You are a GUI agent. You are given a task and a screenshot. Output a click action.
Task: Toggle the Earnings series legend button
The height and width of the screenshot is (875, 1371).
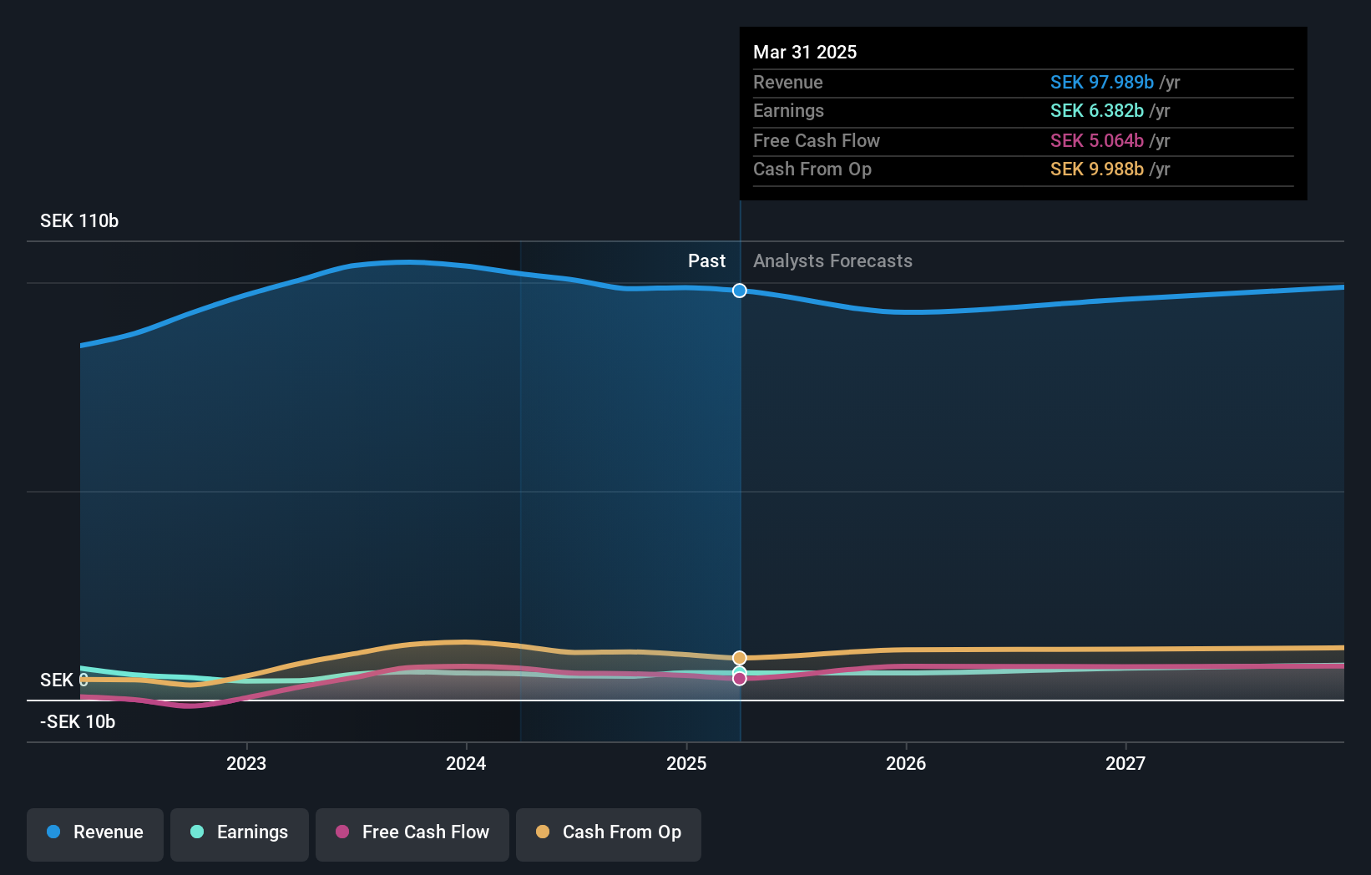240,834
